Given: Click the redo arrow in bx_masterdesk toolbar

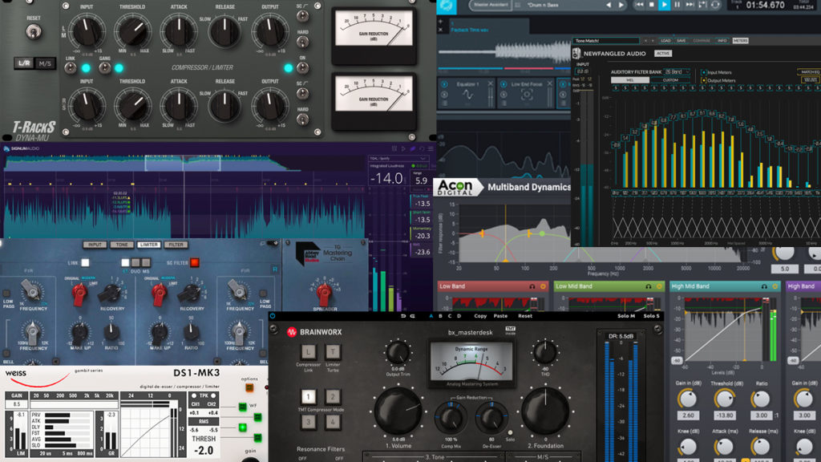Looking at the screenshot, I should pos(413,316).
